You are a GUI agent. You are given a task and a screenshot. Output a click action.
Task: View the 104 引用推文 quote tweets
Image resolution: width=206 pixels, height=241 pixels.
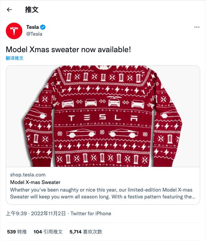coord(48,232)
